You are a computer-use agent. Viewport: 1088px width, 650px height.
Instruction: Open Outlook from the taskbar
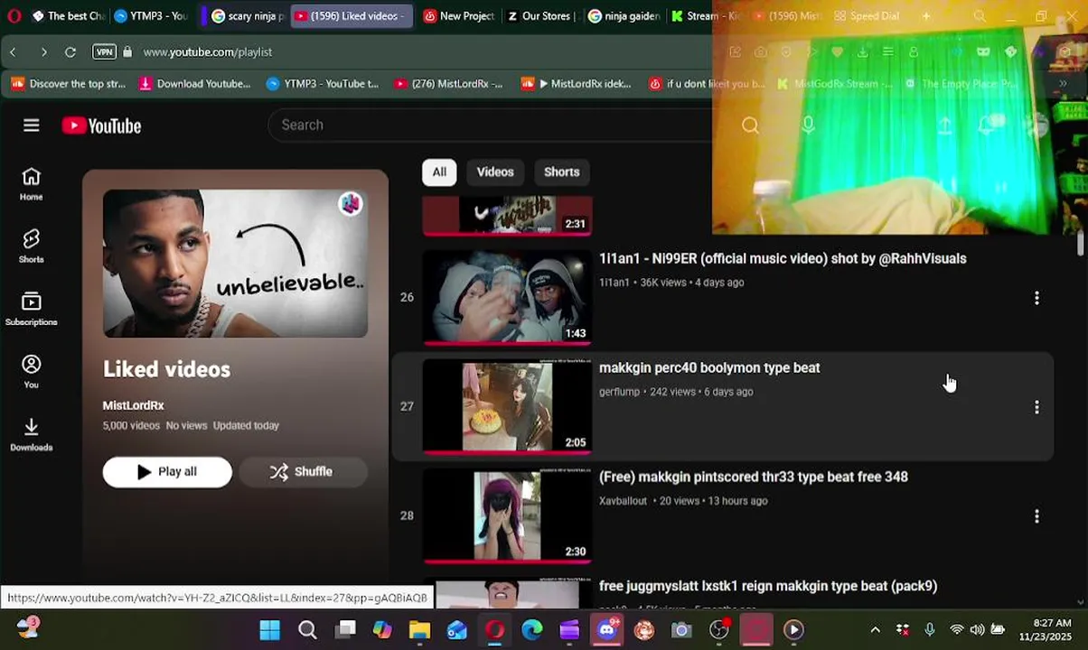(x=457, y=630)
